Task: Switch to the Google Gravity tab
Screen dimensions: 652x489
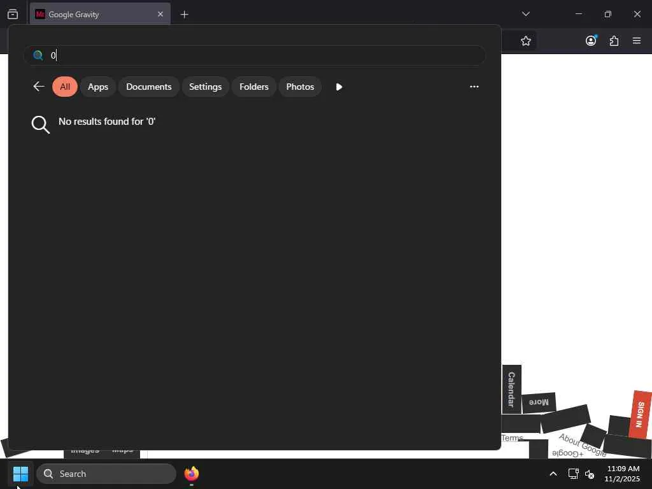Action: point(100,14)
